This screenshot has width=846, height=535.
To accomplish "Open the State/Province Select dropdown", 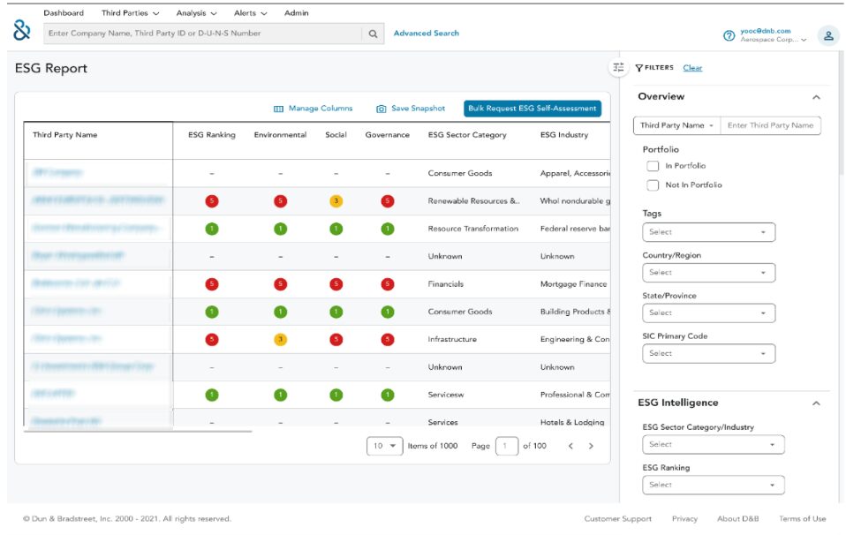I will [708, 313].
